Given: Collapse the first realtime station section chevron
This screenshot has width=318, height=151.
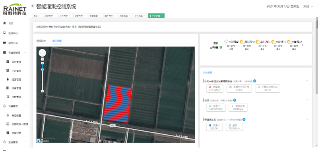Looking at the screenshot, I should coord(307,81).
